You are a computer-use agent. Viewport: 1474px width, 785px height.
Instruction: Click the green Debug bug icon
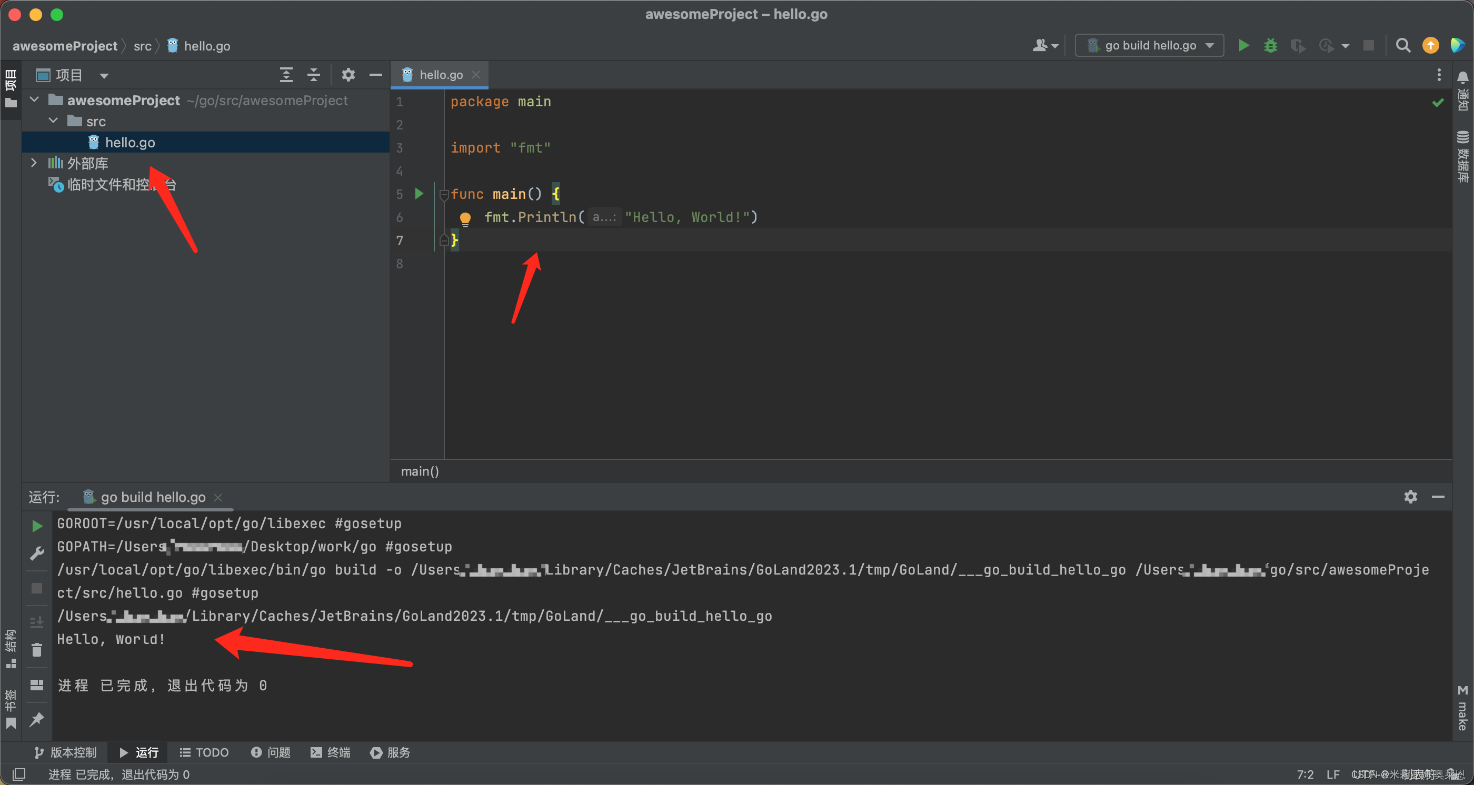click(x=1270, y=45)
